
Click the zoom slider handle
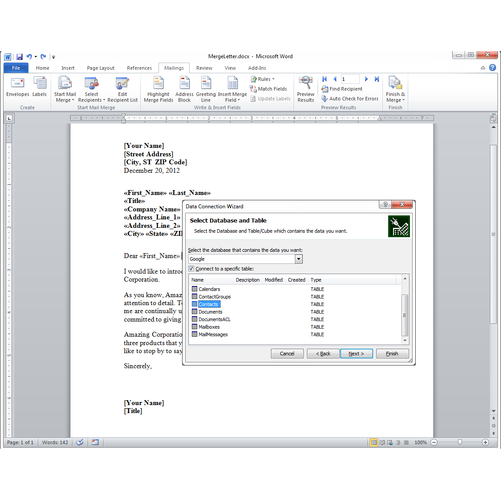coord(460,442)
